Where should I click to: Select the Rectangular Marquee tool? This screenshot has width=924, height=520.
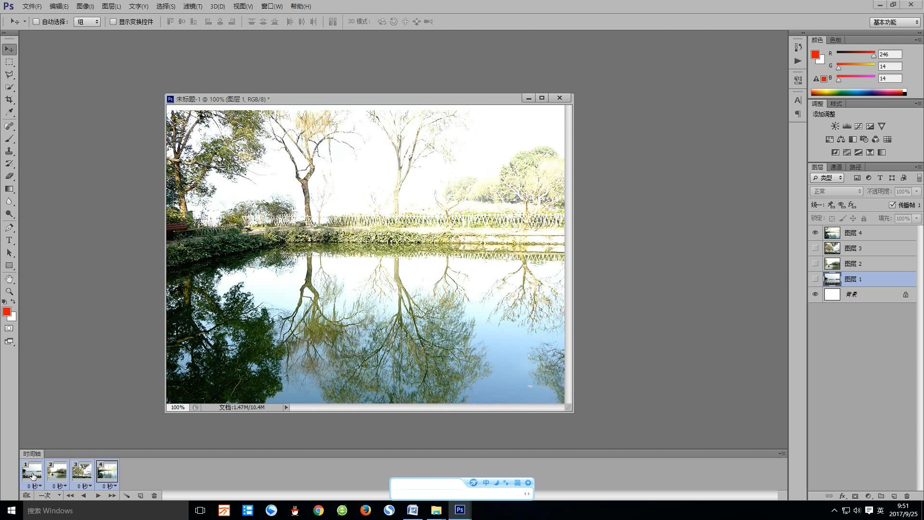click(x=9, y=62)
